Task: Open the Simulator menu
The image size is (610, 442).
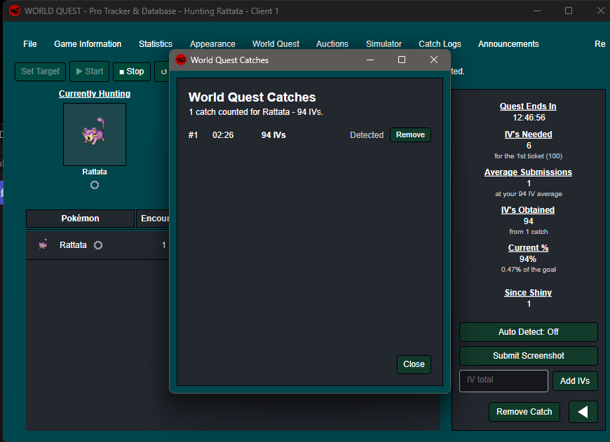Action: pos(384,44)
